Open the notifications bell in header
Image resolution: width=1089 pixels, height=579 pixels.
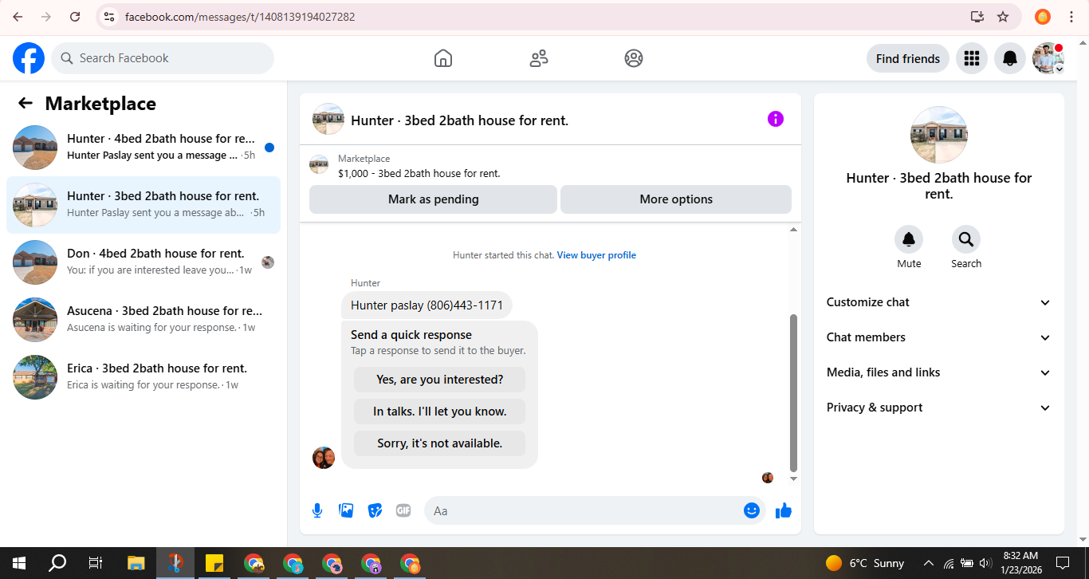click(x=1010, y=58)
